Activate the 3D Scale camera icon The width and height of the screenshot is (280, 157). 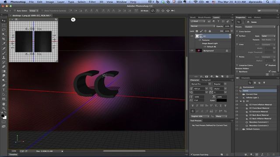pos(173,10)
